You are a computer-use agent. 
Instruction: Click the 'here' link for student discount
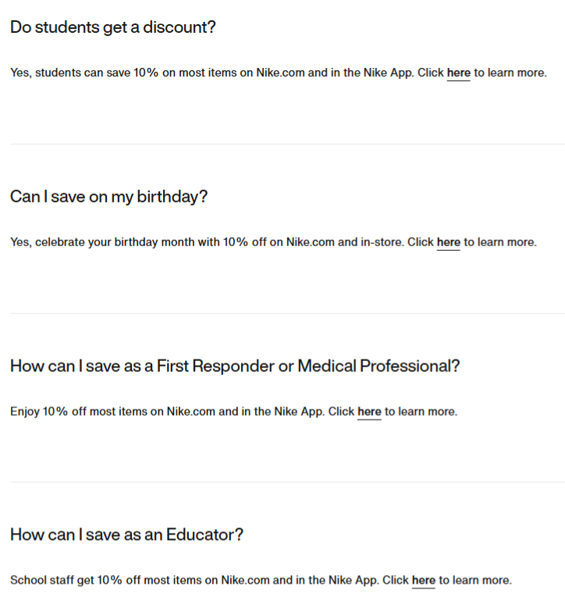click(458, 73)
